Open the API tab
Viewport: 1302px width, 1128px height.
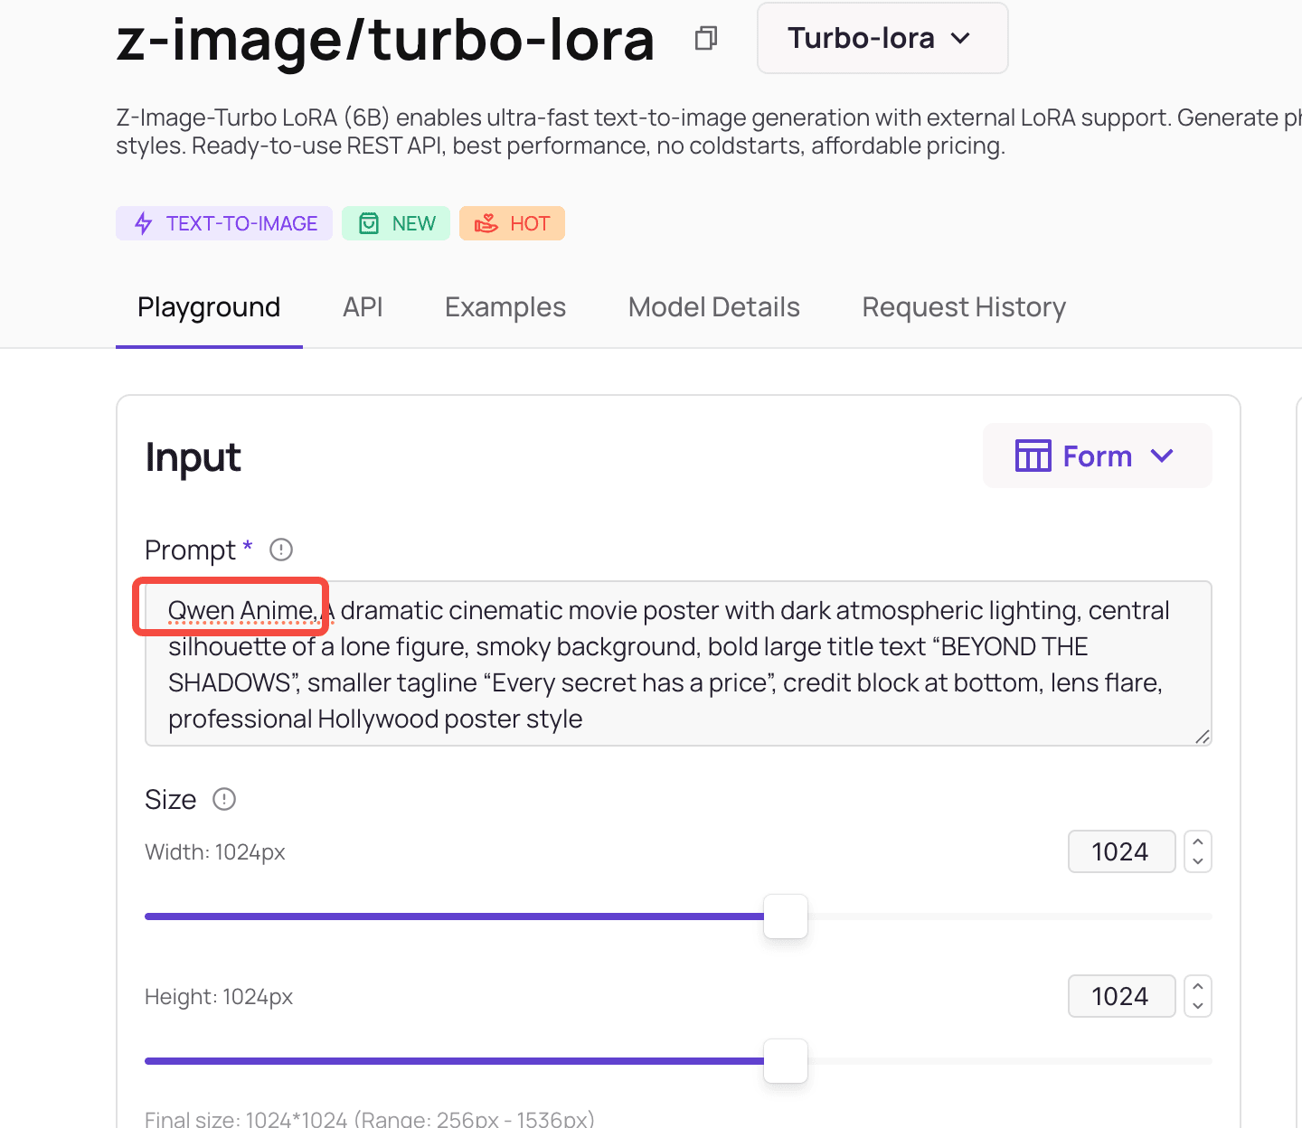click(363, 307)
